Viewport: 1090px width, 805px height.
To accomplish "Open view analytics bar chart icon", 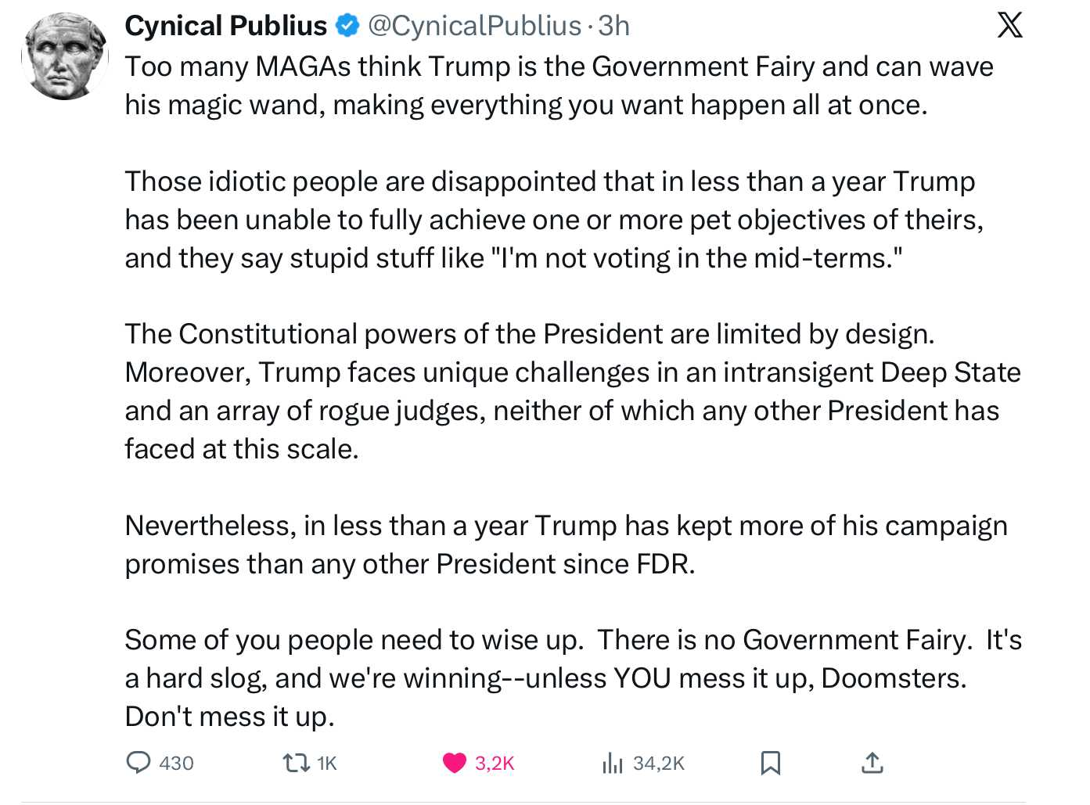I will 612,762.
